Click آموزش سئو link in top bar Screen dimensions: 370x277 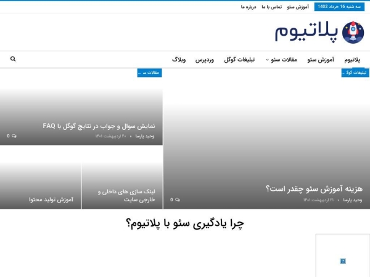(x=298, y=7)
